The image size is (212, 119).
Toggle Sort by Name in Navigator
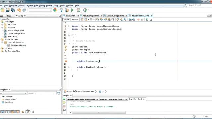[x=28, y=112]
